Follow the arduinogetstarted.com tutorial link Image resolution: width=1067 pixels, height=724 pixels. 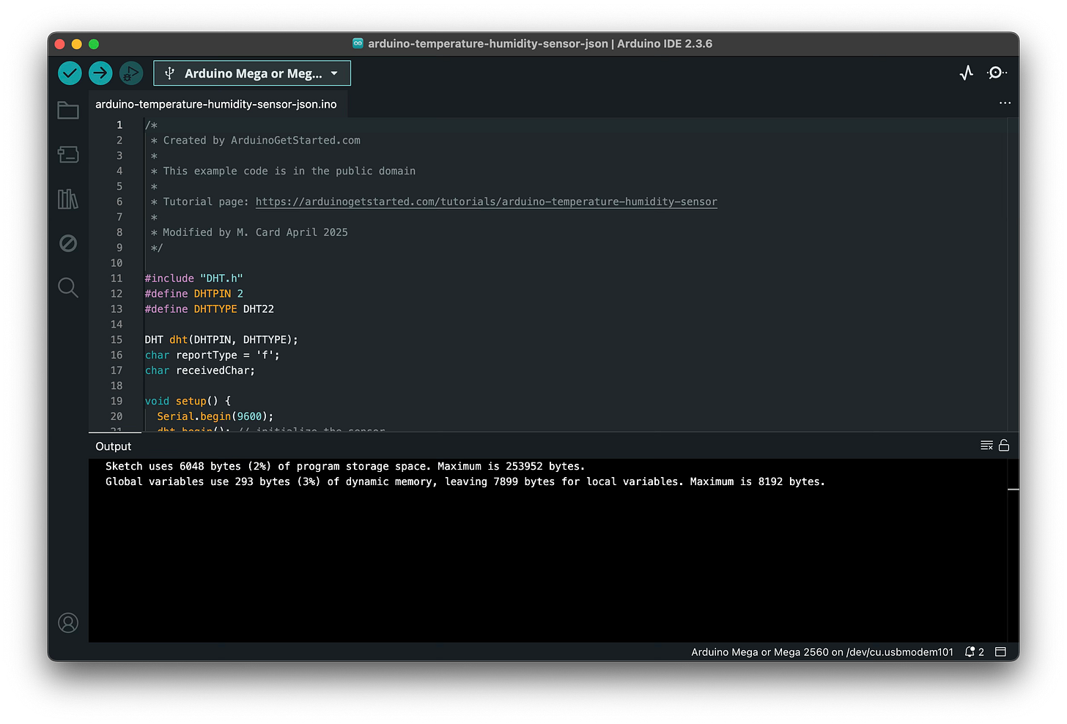487,202
